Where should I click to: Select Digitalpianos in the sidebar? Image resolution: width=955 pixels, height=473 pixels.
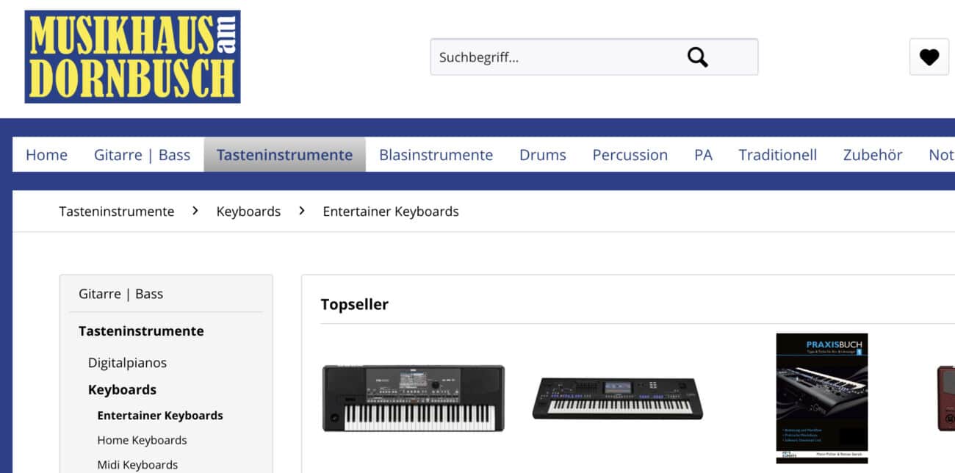click(x=127, y=363)
